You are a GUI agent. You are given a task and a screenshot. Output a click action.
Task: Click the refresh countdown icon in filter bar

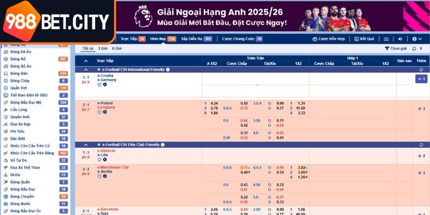point(414,48)
